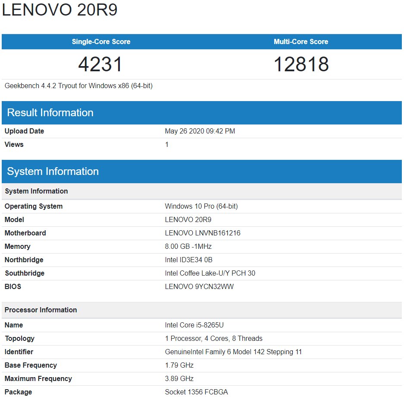Click the Maximum Frequency label

(38, 379)
